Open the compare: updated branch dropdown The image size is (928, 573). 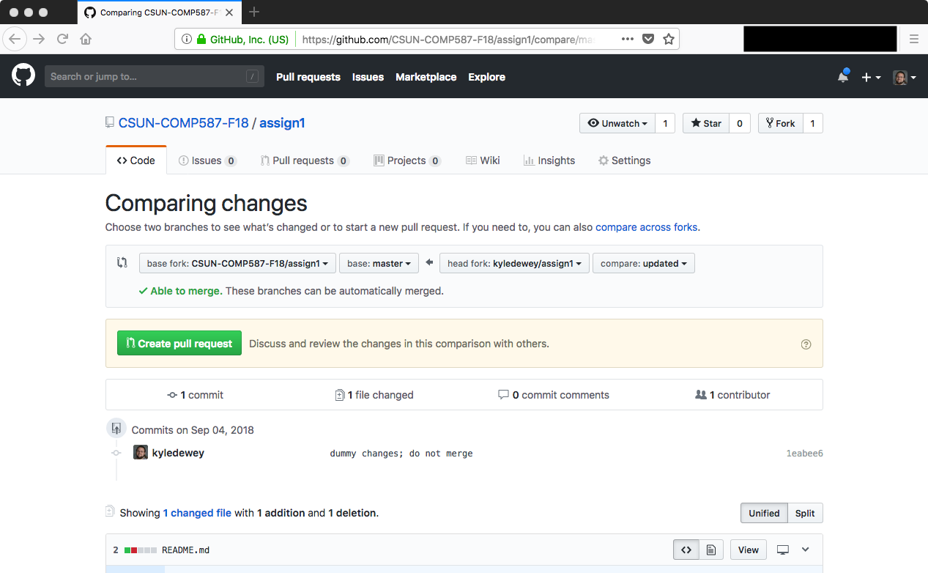(643, 263)
